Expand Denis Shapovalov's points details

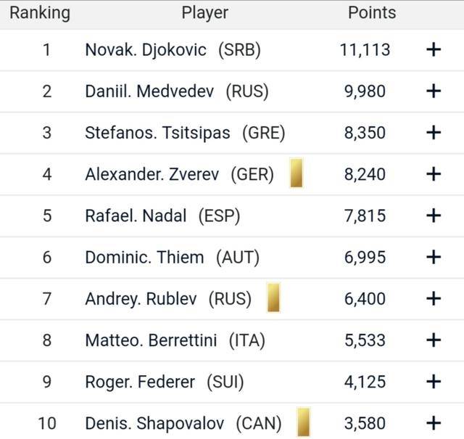coord(434,423)
